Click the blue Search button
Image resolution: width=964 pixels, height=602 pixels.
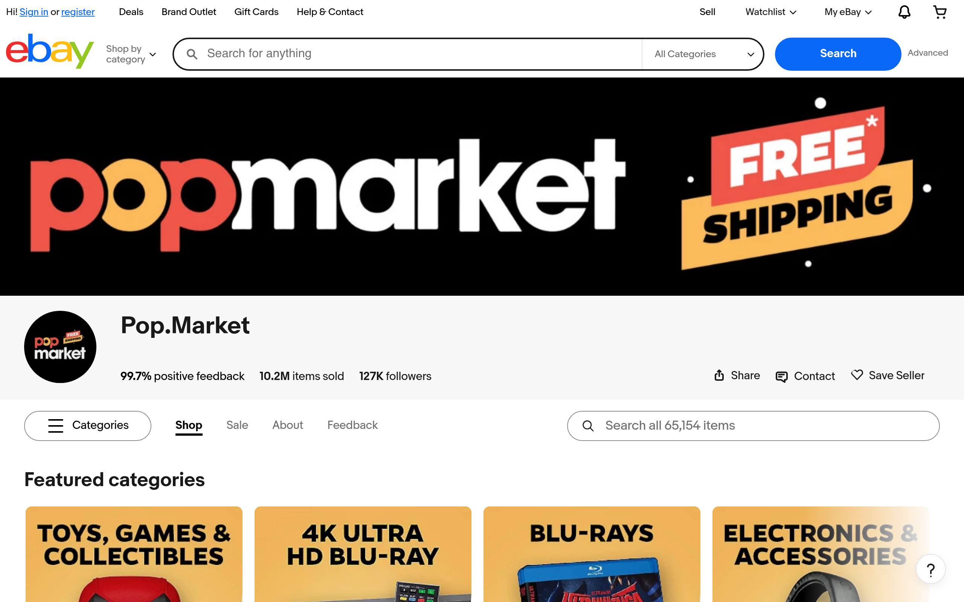pyautogui.click(x=838, y=54)
